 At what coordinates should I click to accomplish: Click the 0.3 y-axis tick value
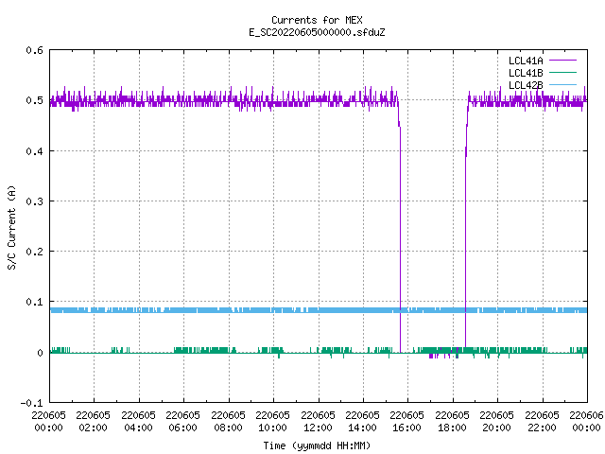pyautogui.click(x=34, y=201)
